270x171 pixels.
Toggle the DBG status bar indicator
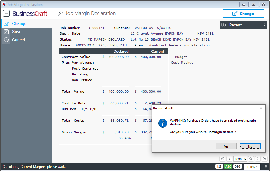point(237,167)
